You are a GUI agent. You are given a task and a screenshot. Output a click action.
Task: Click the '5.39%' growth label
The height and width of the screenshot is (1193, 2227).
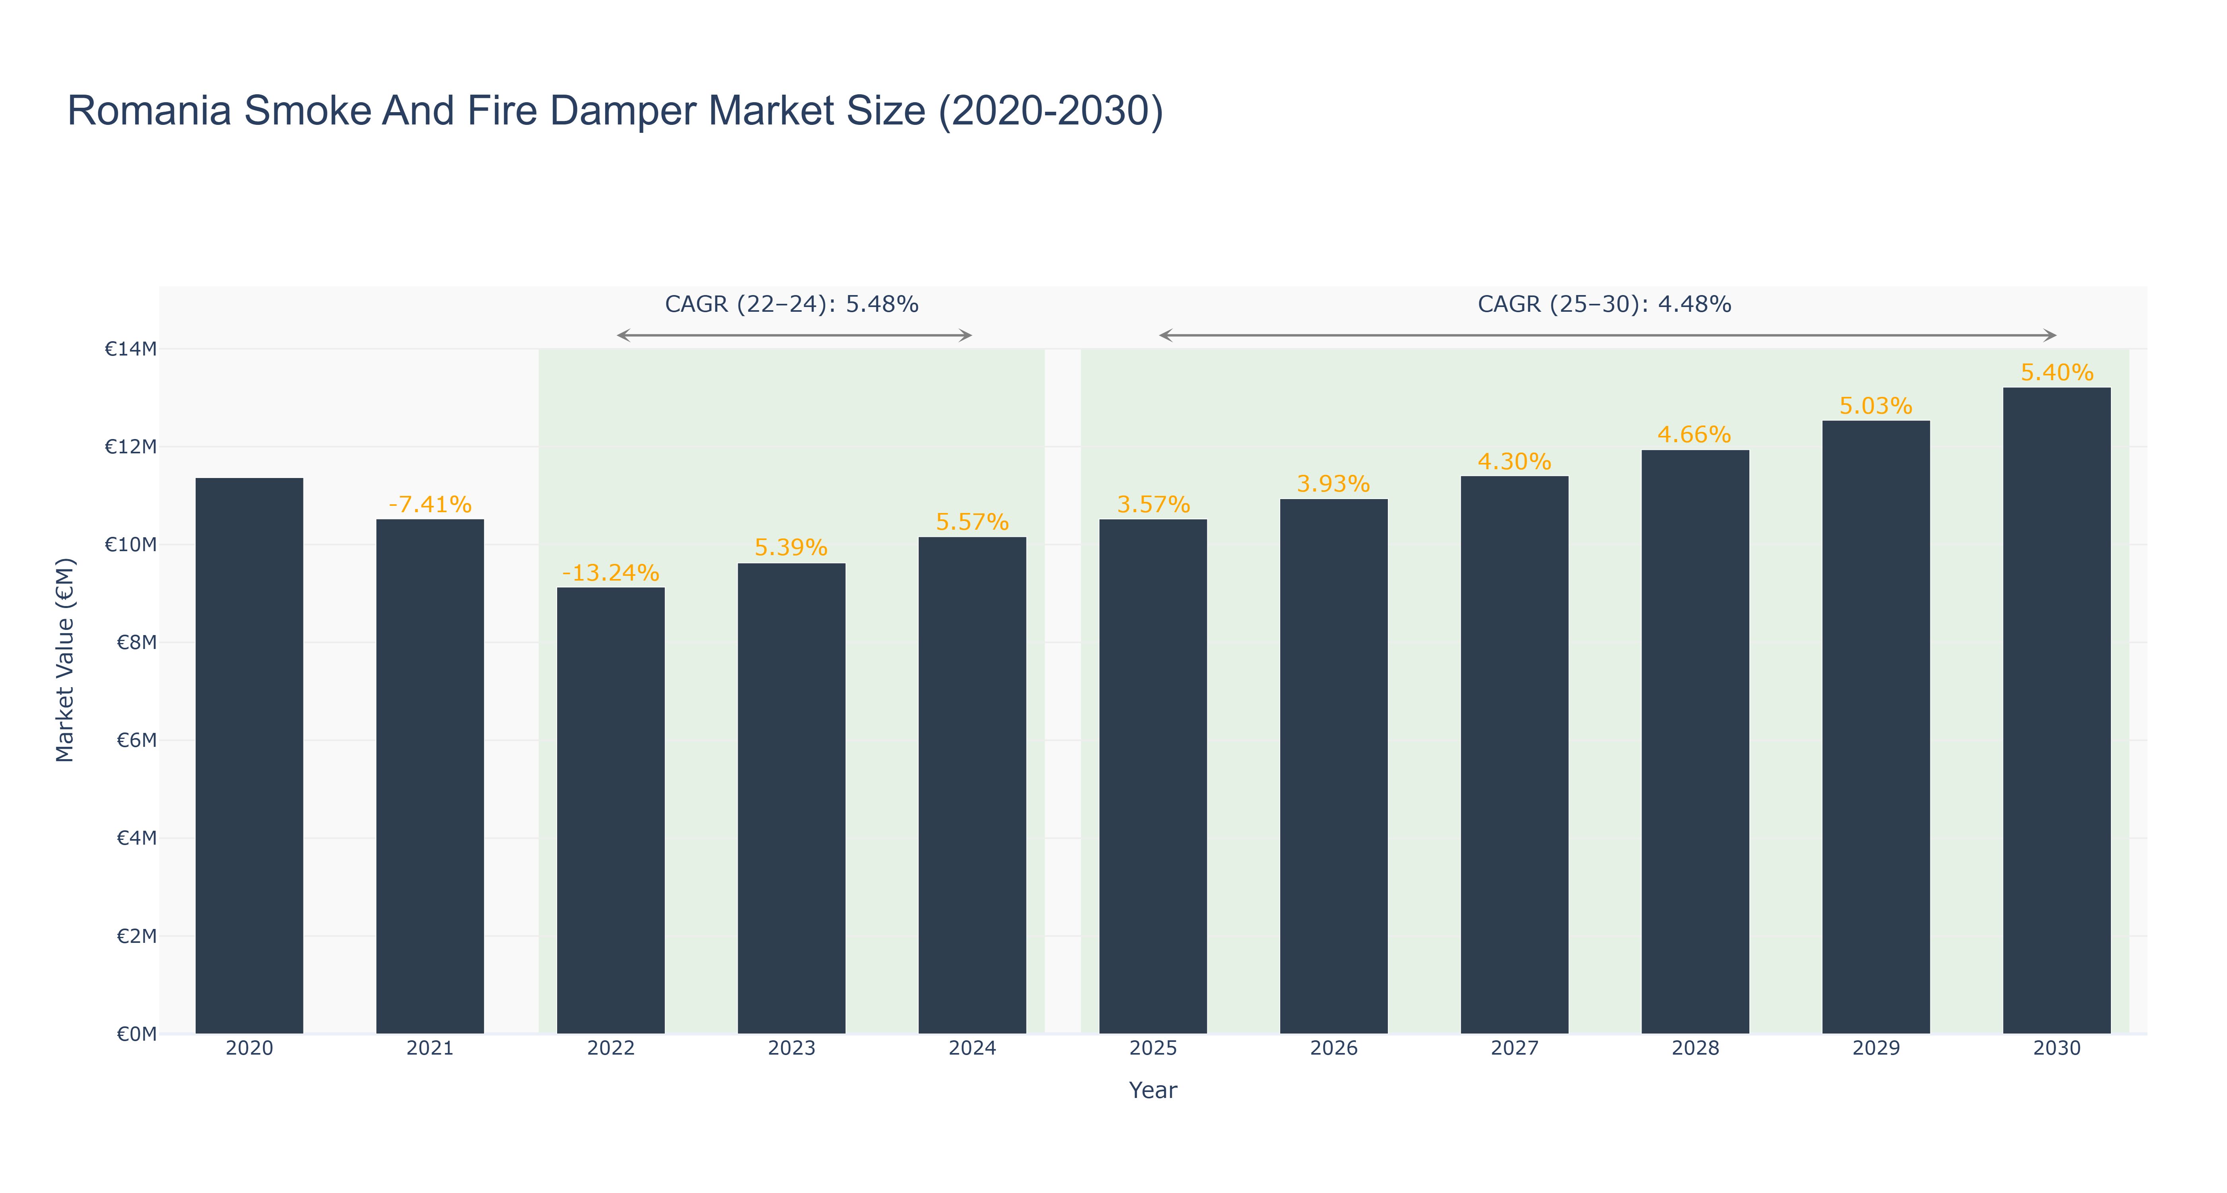tap(791, 547)
